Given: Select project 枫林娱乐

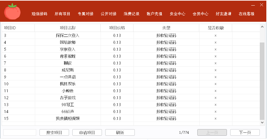Looking at the screenshot, I should click(x=68, y=84).
